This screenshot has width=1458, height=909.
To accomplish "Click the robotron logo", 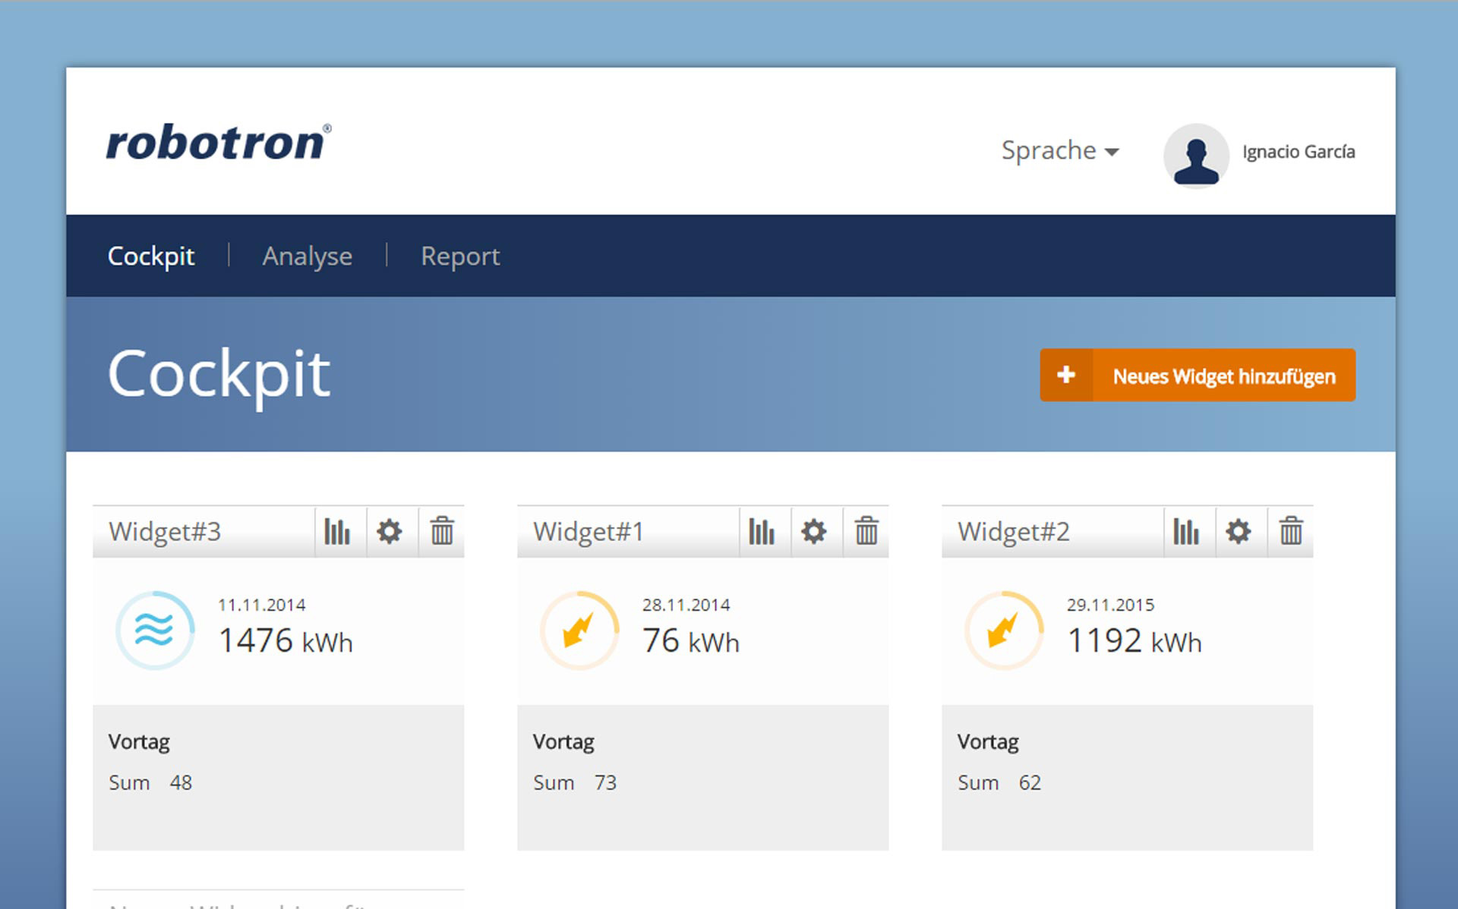I will coord(219,143).
